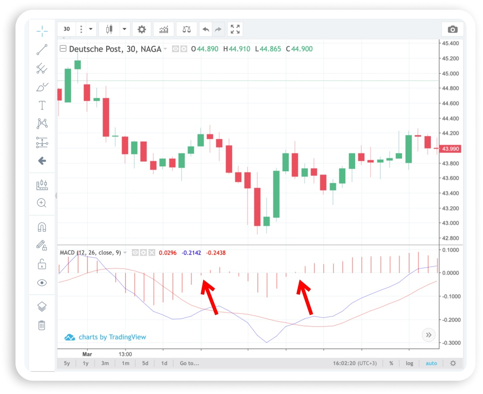The height and width of the screenshot is (394, 483).
Task: Enable the magnet mode tool
Action: (x=42, y=227)
